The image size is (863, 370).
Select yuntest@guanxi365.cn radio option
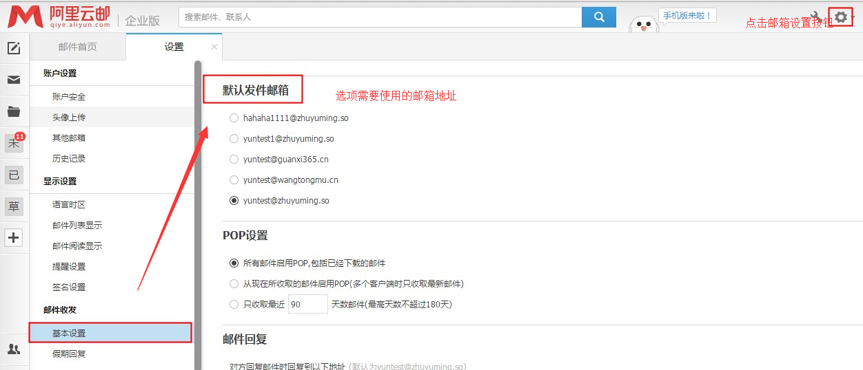tap(234, 160)
